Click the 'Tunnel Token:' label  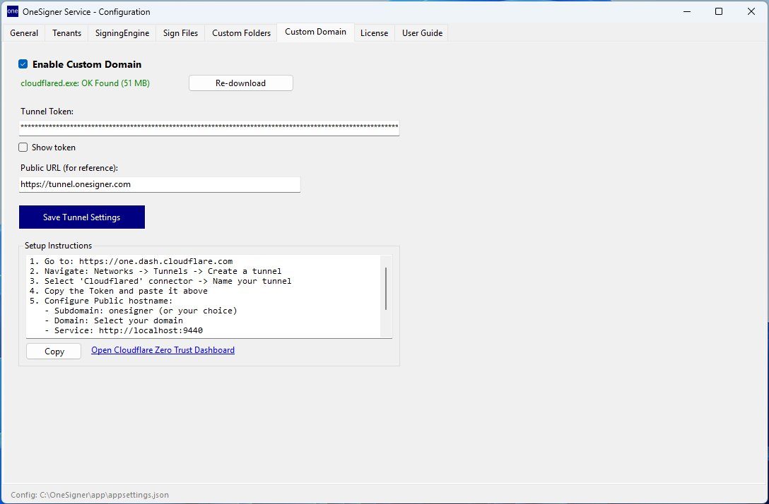click(47, 112)
